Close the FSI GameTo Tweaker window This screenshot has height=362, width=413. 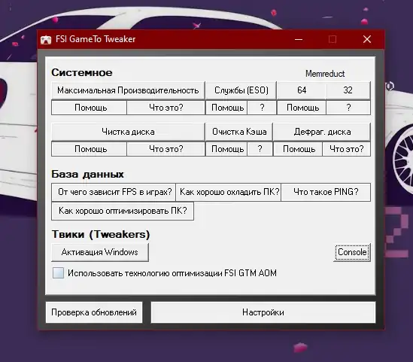coord(367,40)
